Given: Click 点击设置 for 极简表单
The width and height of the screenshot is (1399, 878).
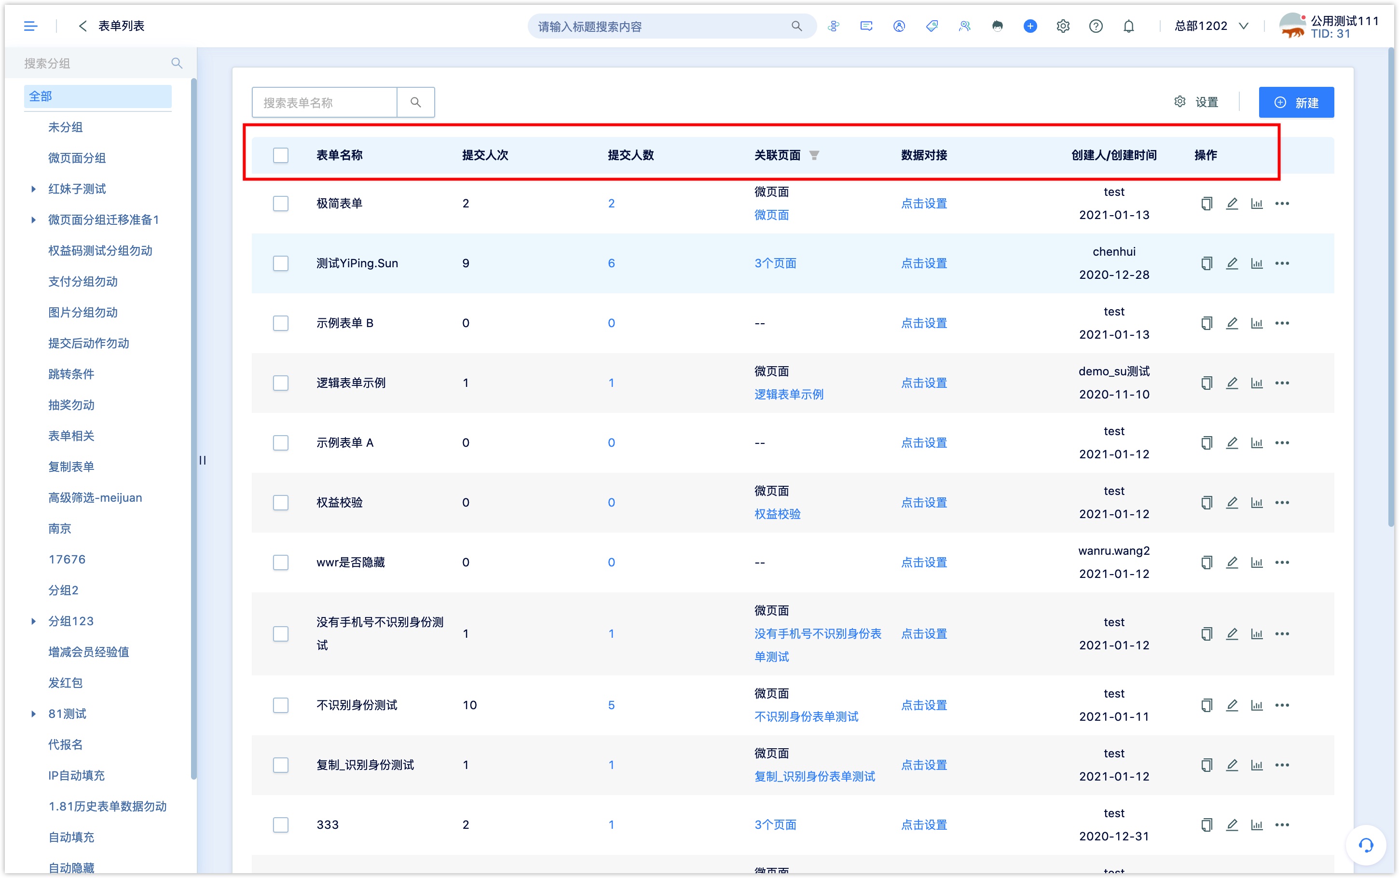Looking at the screenshot, I should coord(923,203).
